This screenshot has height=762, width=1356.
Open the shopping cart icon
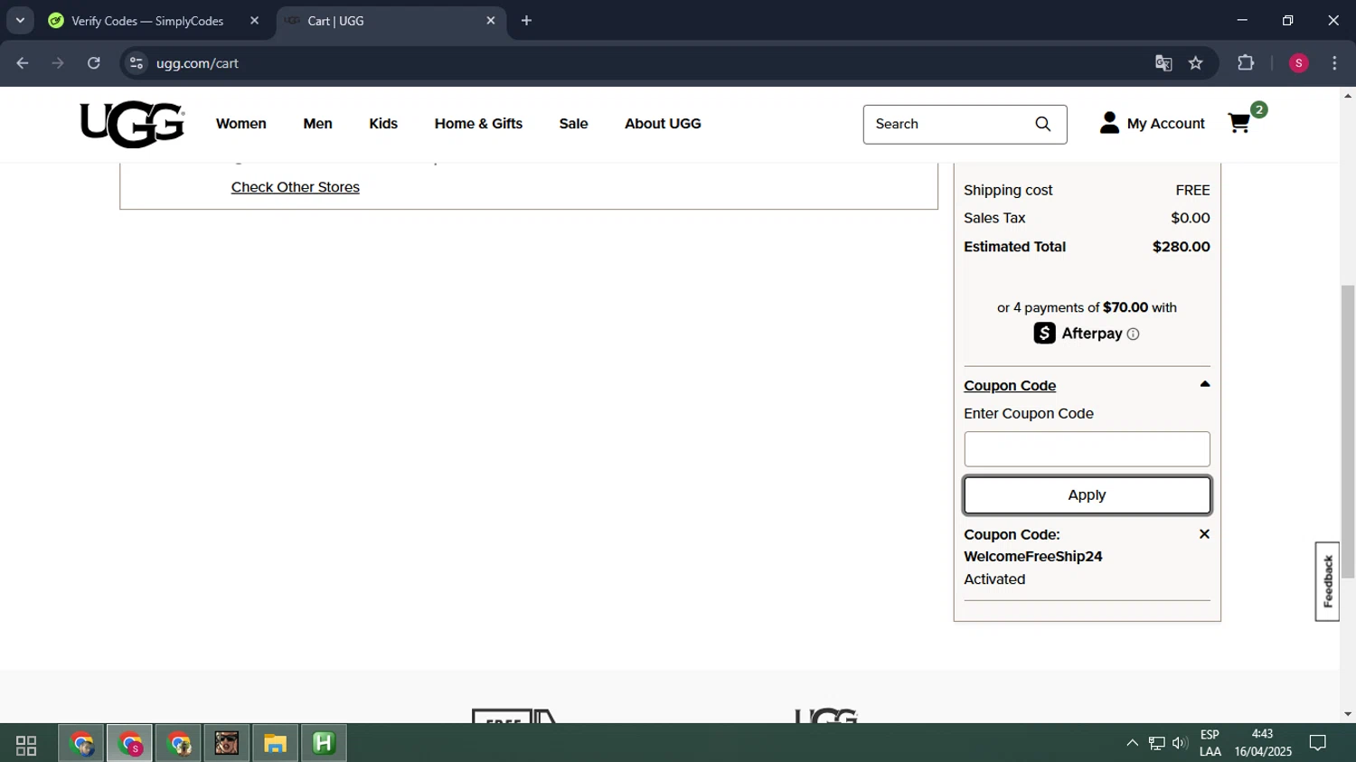(x=1239, y=123)
